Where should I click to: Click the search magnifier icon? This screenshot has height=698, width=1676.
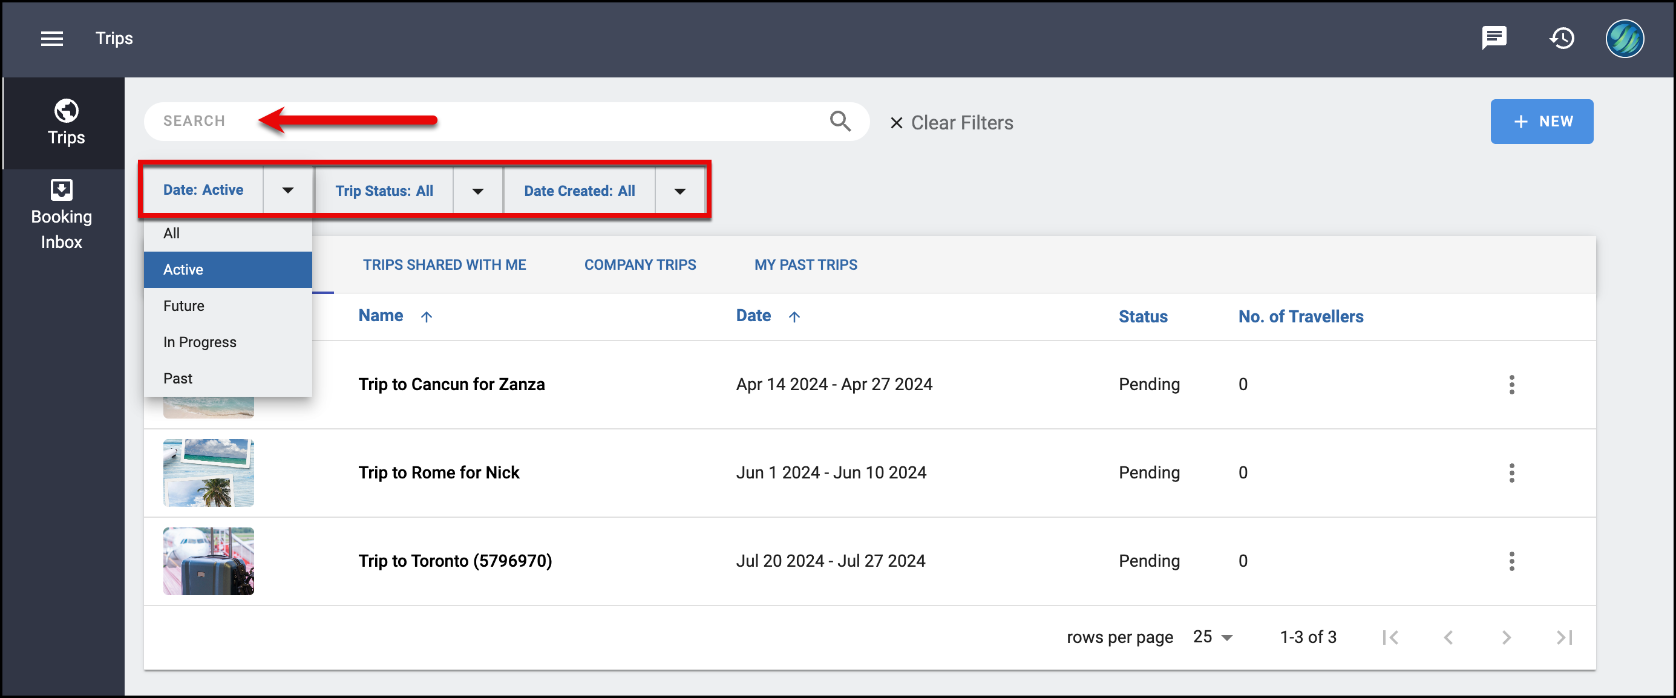pyautogui.click(x=840, y=121)
